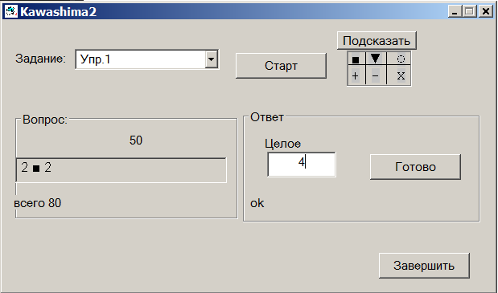The width and height of the screenshot is (498, 293).
Task: Click the plus sign cell in hint grid
Action: 356,75
